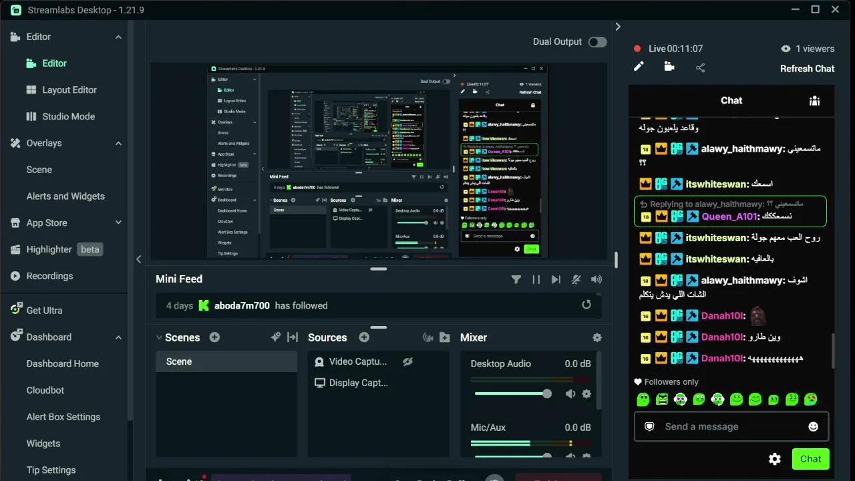This screenshot has width=855, height=481.
Task: Collapse the Scenes panel chevron
Action: point(159,338)
